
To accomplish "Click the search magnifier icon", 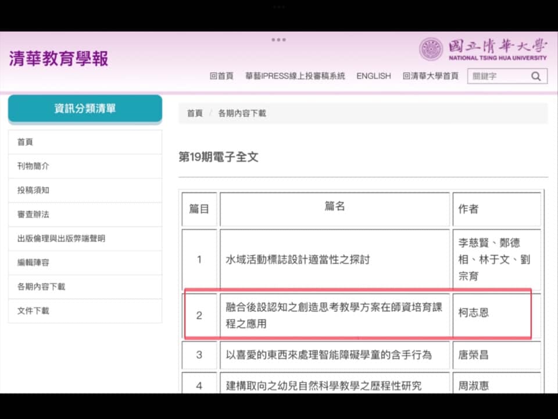I will coord(536,76).
